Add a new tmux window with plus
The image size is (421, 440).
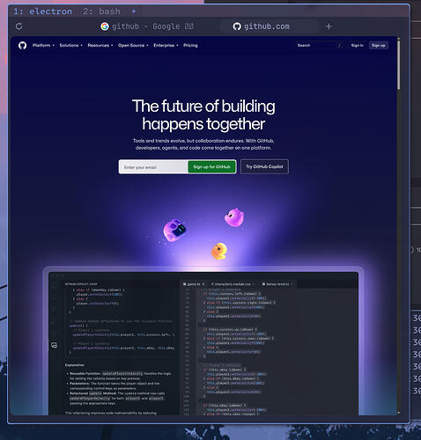point(134,11)
